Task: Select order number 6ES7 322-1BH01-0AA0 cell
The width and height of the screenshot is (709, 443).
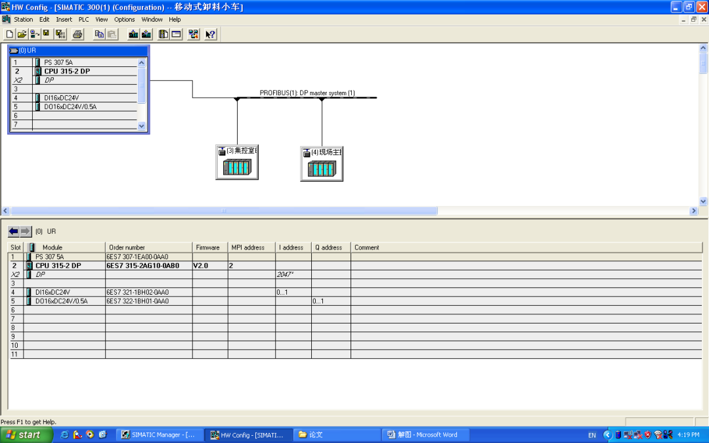Action: (x=149, y=301)
